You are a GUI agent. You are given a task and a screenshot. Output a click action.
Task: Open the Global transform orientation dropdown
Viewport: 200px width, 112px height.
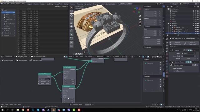(x=117, y=57)
